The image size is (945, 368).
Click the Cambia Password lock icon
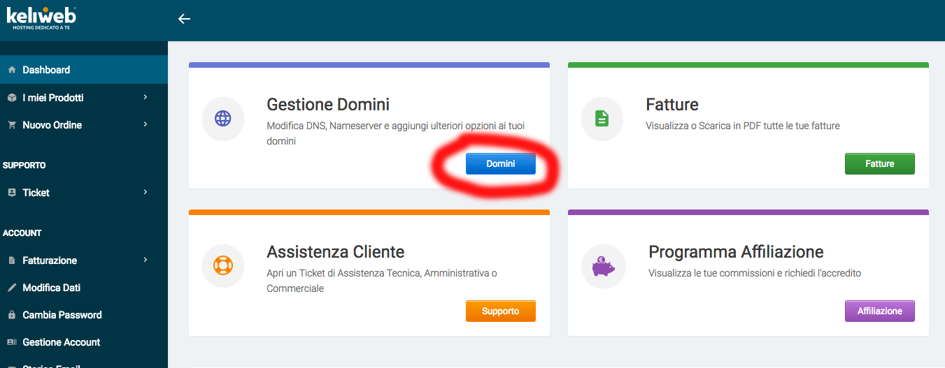pyautogui.click(x=12, y=315)
